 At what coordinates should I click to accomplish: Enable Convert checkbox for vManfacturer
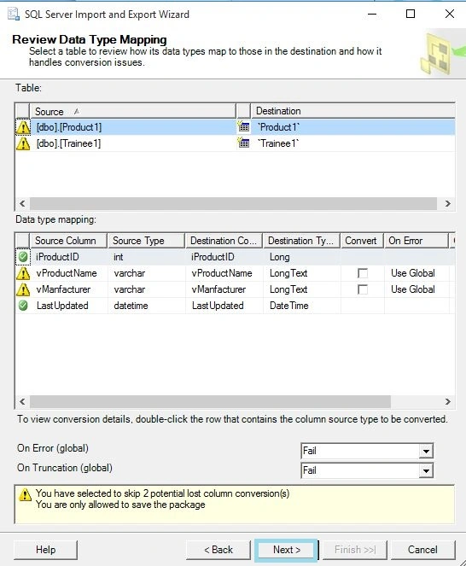pos(363,289)
